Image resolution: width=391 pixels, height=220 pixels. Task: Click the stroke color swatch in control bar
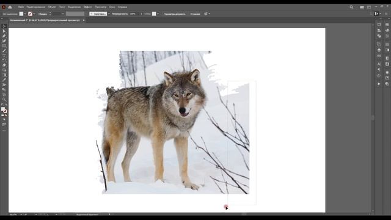tap(30, 14)
